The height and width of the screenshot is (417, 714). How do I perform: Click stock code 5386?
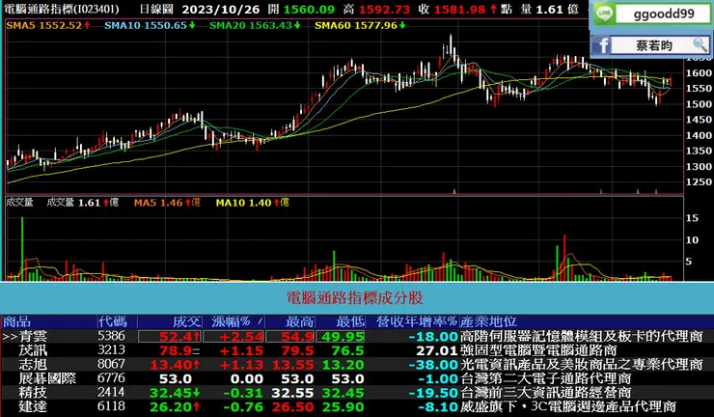coord(111,336)
